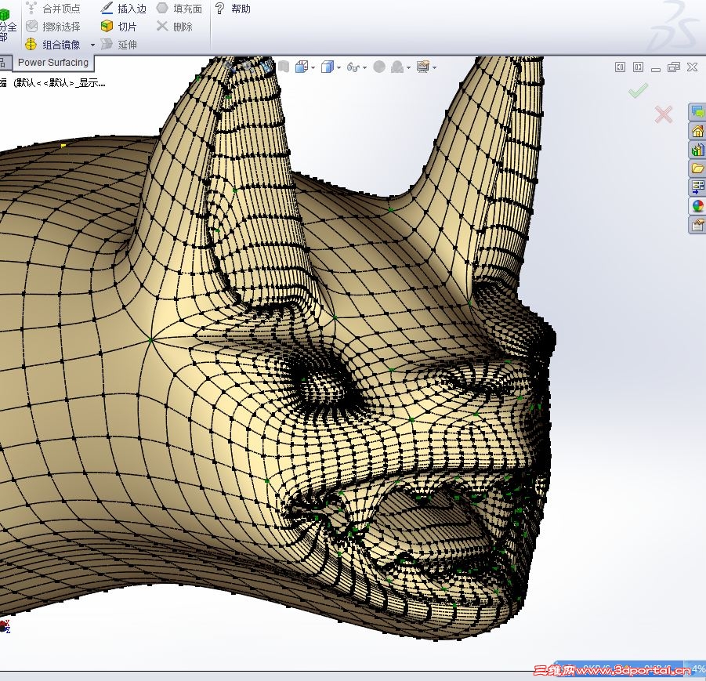Screen dimensions: 706x681
Task: Confirm the edit with green checkmark
Action: click(638, 91)
